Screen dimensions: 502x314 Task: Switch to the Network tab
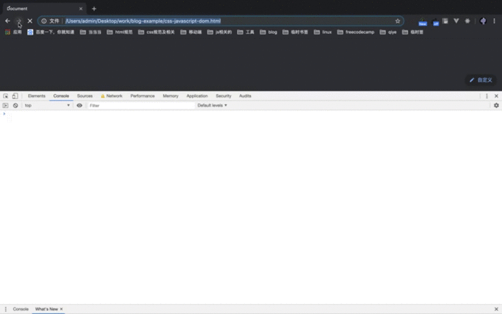[x=112, y=96]
